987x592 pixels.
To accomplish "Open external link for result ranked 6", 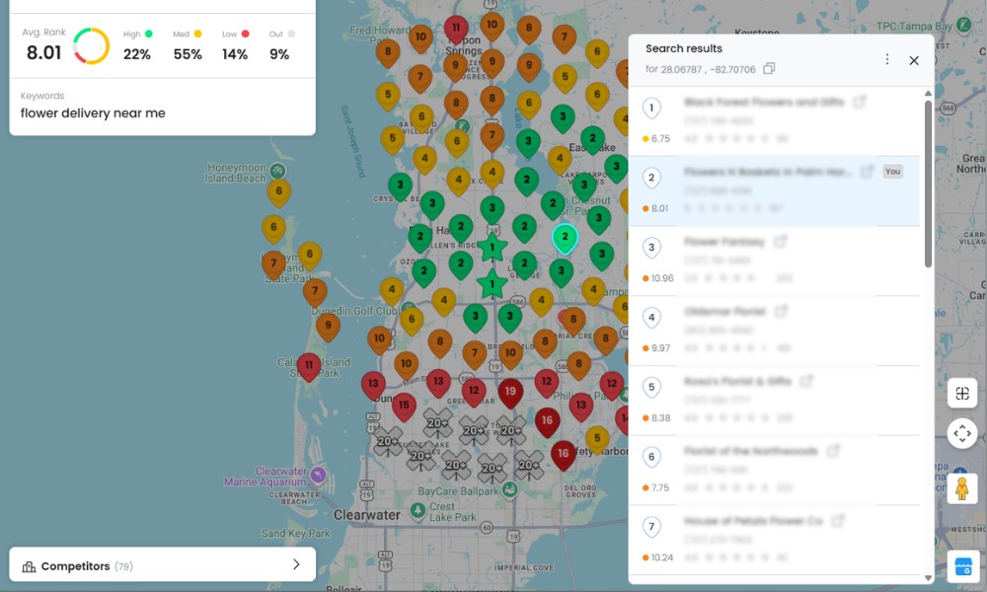I will point(833,451).
